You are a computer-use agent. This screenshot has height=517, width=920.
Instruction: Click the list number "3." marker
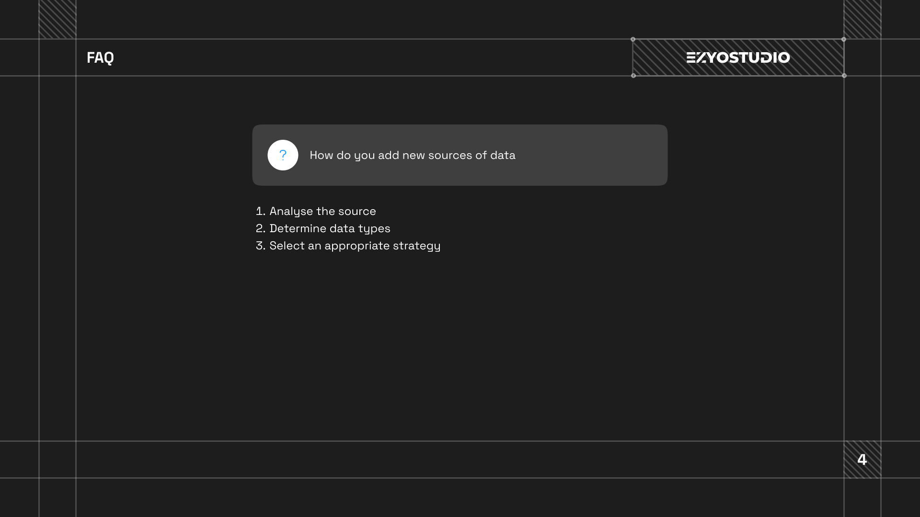[260, 246]
